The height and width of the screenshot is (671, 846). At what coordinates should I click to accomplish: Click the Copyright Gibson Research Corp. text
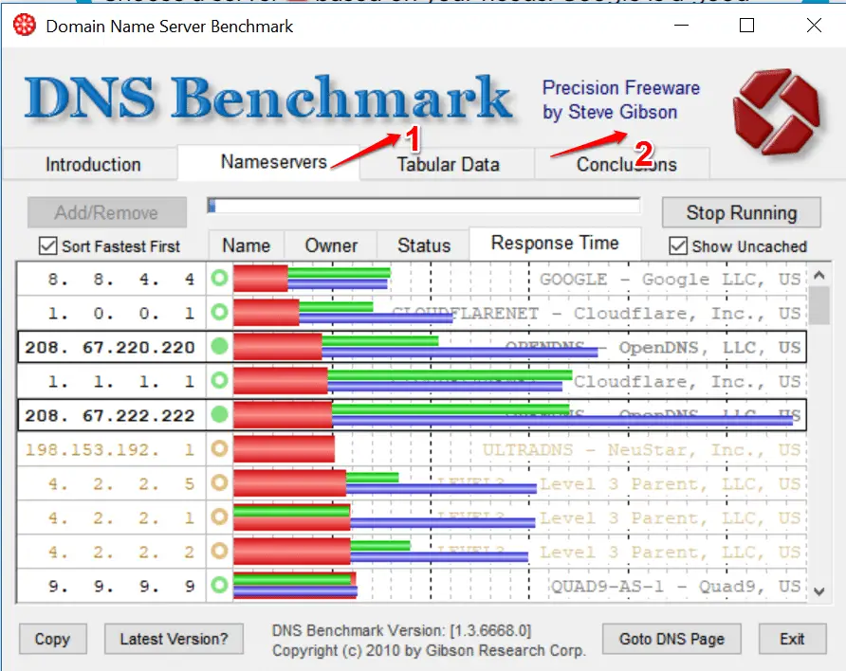click(x=429, y=650)
